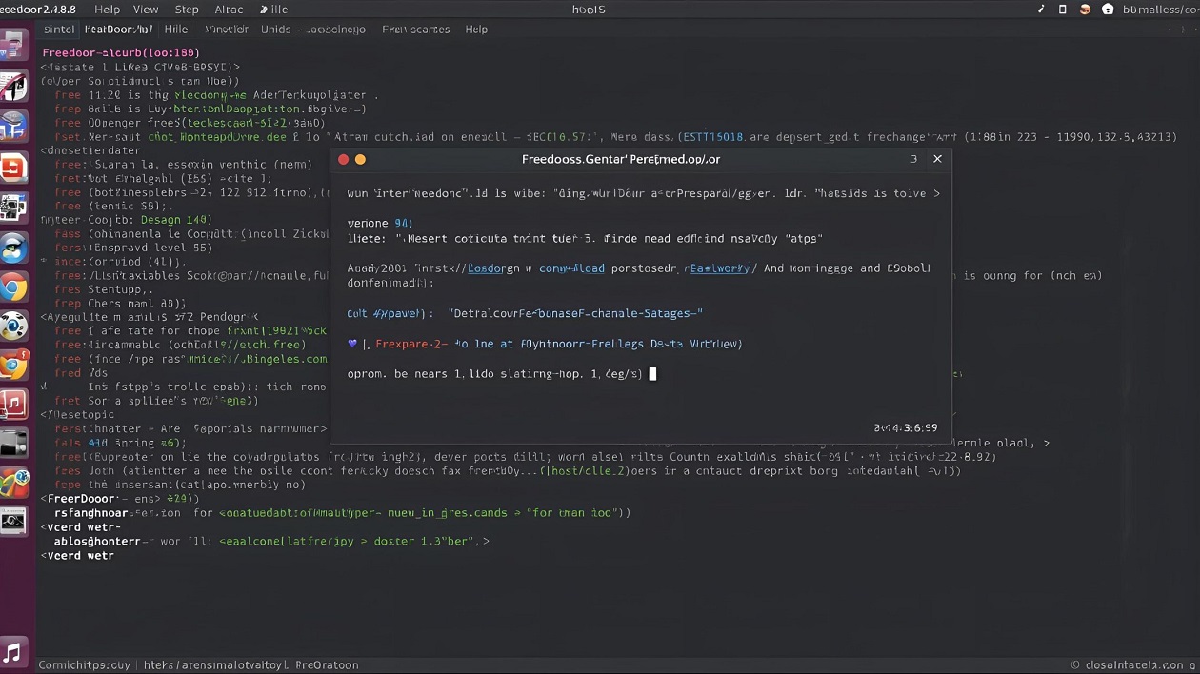Open the Step menu in the top bar
This screenshot has width=1200, height=674.
[187, 10]
